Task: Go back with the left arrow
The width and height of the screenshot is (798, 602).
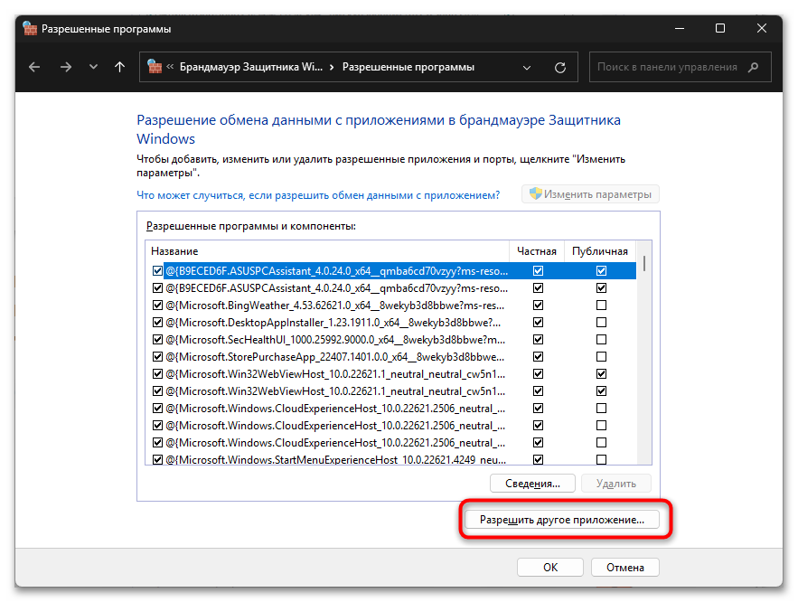Action: tap(34, 67)
